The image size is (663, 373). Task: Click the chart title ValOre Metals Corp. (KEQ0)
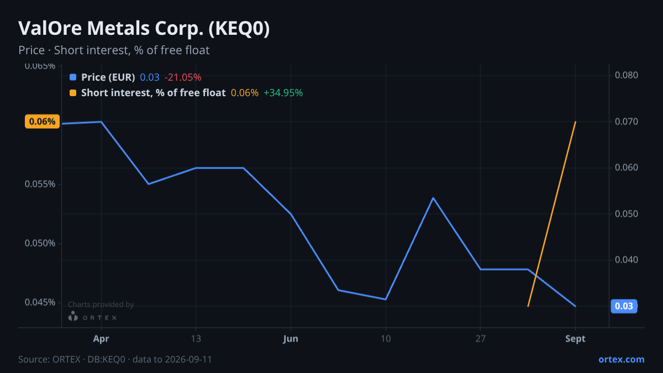(x=144, y=28)
